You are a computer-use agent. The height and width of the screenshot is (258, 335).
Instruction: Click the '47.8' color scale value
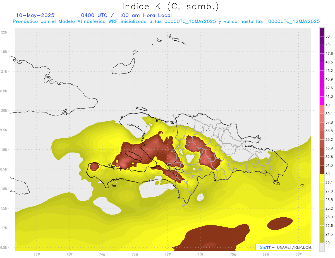click(x=329, y=54)
